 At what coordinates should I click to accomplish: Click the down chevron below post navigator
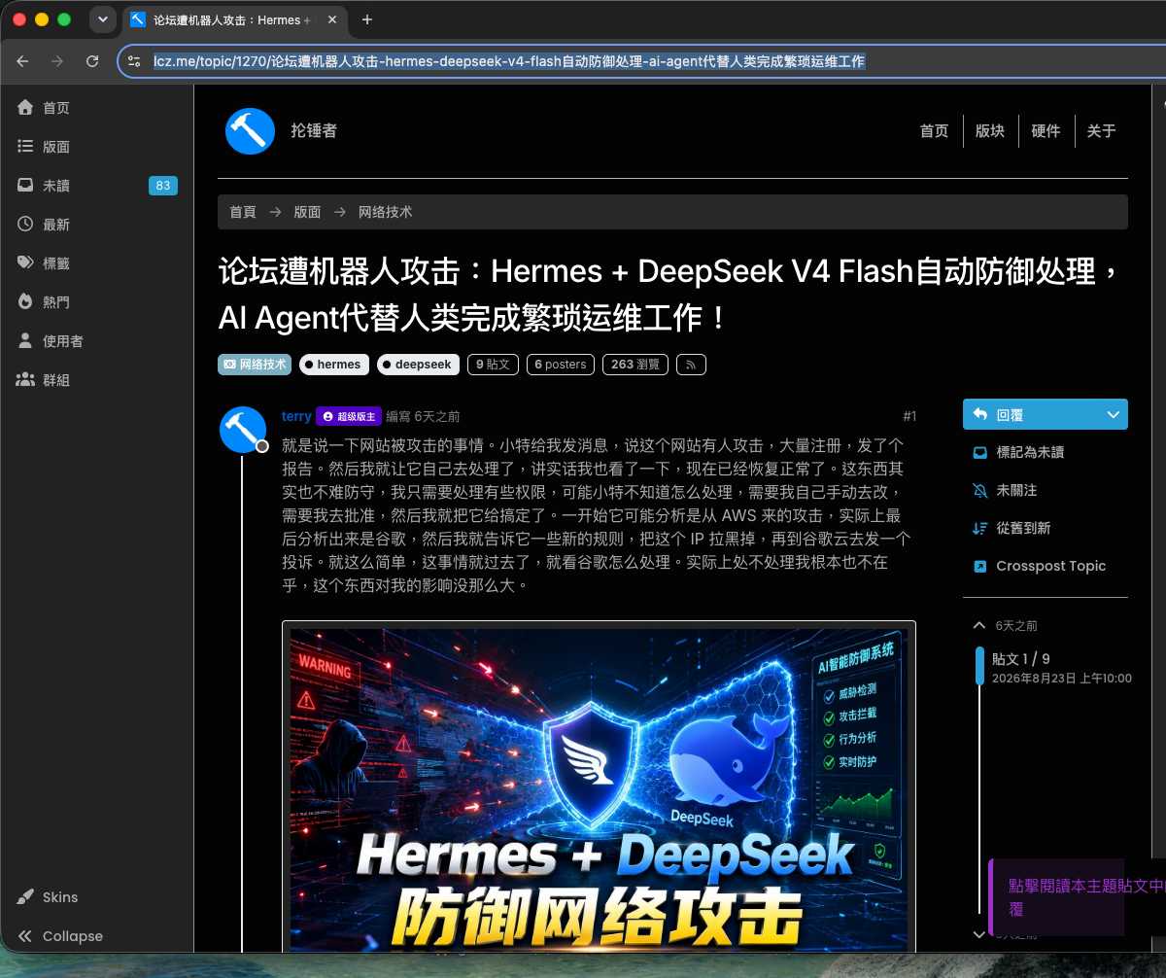tap(979, 934)
